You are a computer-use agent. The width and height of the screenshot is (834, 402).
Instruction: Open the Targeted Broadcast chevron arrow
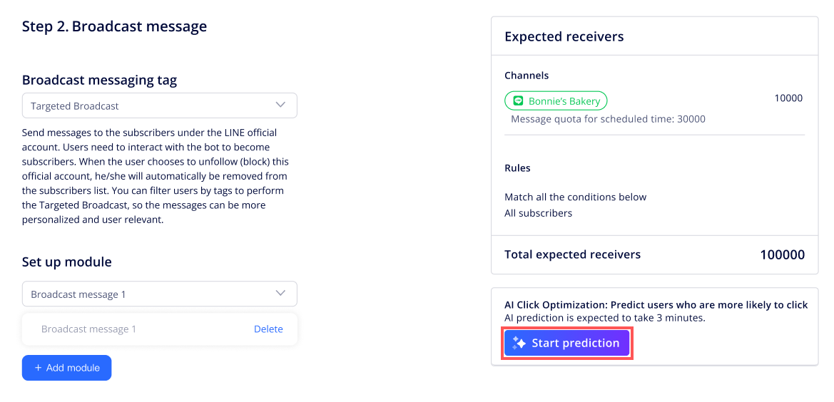point(280,105)
